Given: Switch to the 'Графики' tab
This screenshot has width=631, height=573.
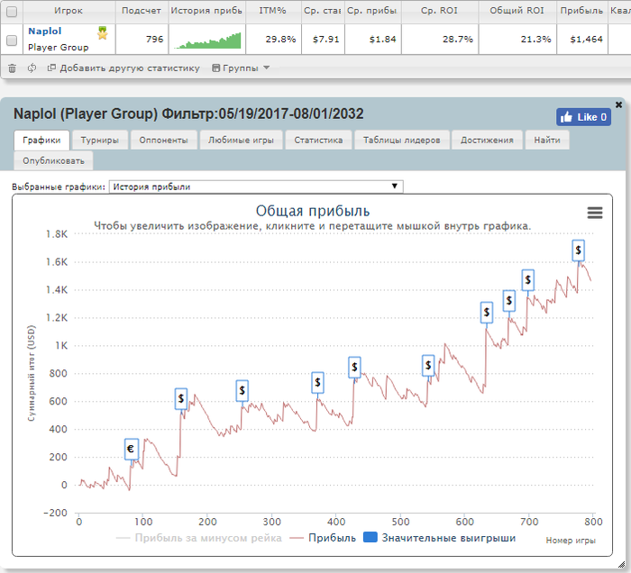Looking at the screenshot, I should [x=41, y=140].
